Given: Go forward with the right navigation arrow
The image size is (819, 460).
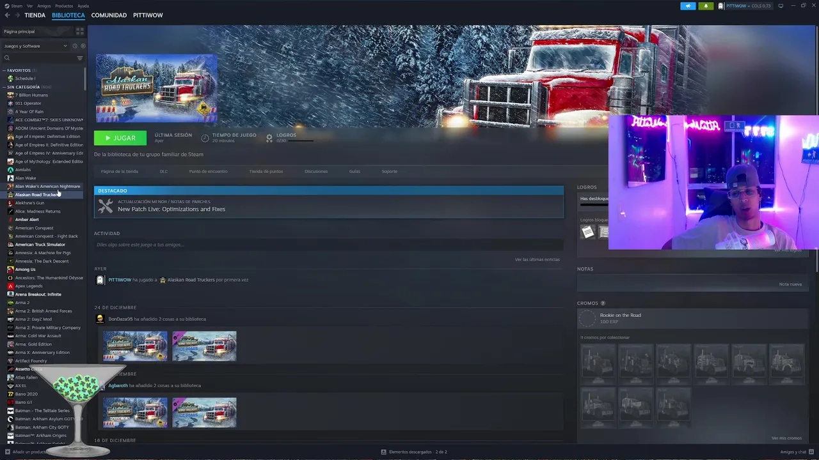Looking at the screenshot, I should (16, 15).
